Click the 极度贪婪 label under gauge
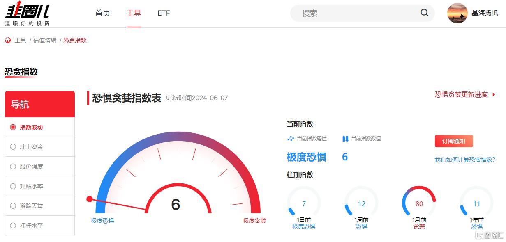 point(255,221)
